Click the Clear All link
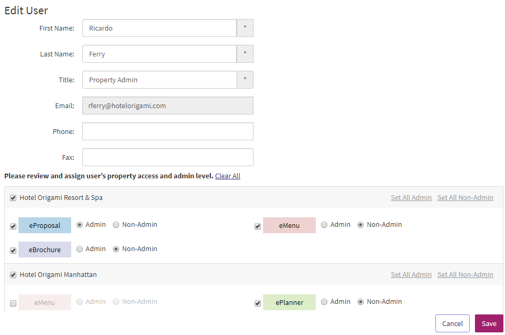This screenshot has width=505, height=335. [x=228, y=176]
